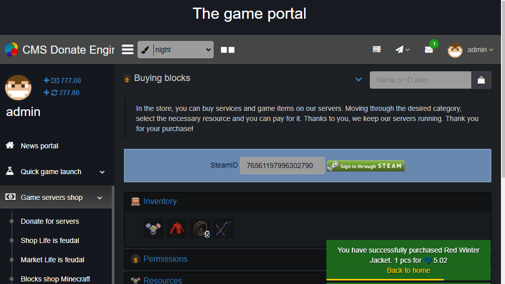
Task: Expand the Permissions section
Action: (x=165, y=259)
